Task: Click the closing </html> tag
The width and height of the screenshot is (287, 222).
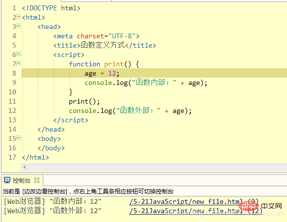Action: point(35,158)
